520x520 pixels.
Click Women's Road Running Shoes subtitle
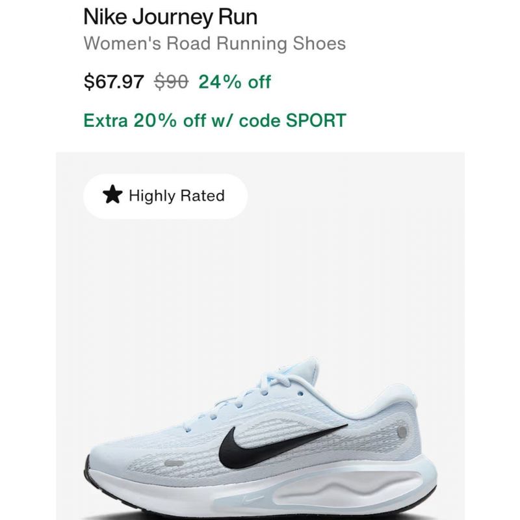pos(214,44)
